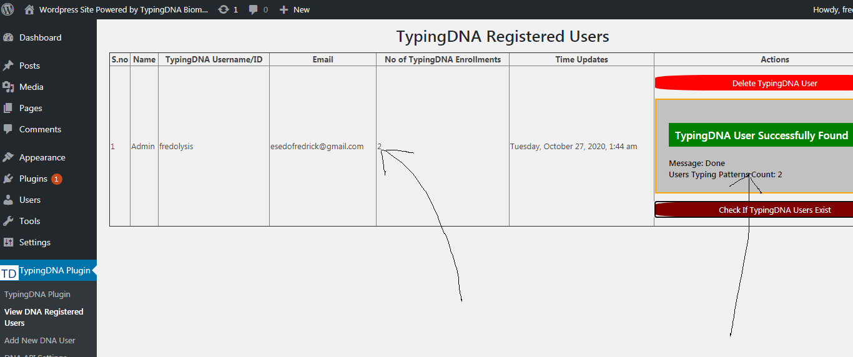Click the WordPress logo icon
This screenshot has height=357, width=853.
[x=8, y=9]
